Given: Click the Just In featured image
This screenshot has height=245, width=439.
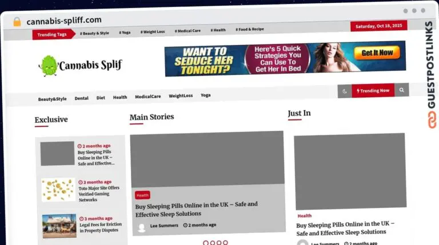Looking at the screenshot, I should pos(350,171).
